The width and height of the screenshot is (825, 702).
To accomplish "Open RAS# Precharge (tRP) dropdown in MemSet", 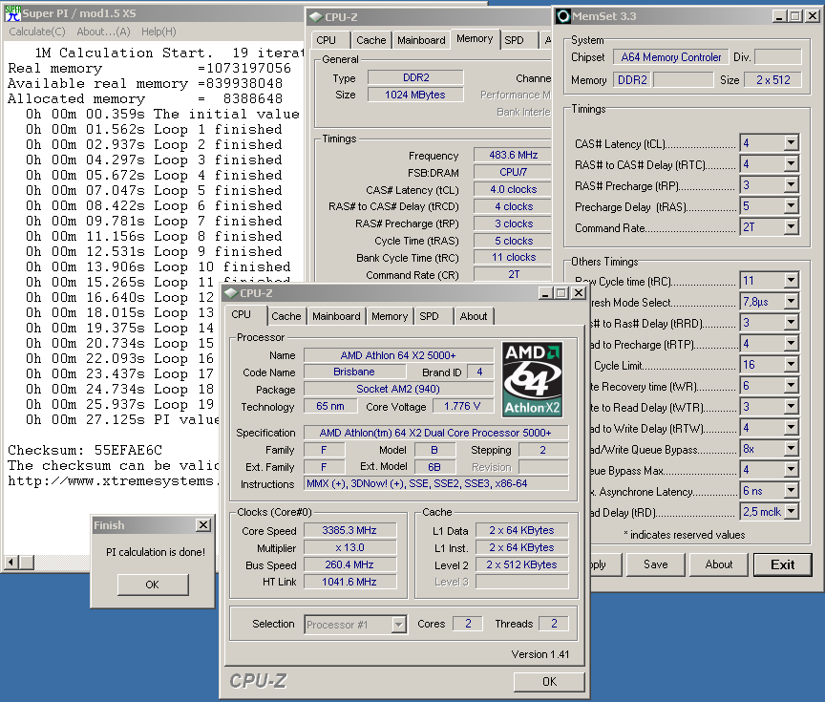I will (791, 184).
